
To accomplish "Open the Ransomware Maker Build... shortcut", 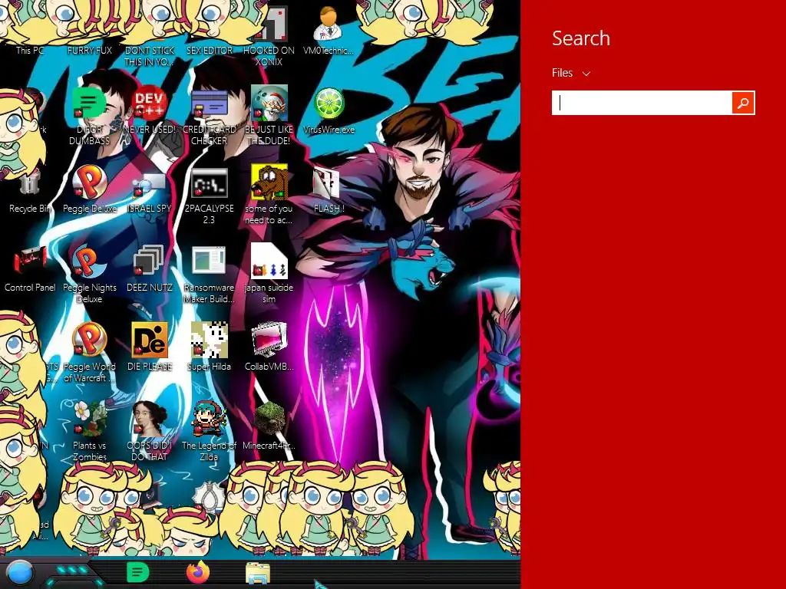I will (209, 275).
